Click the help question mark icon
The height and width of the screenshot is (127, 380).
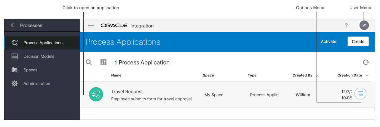[346, 25]
